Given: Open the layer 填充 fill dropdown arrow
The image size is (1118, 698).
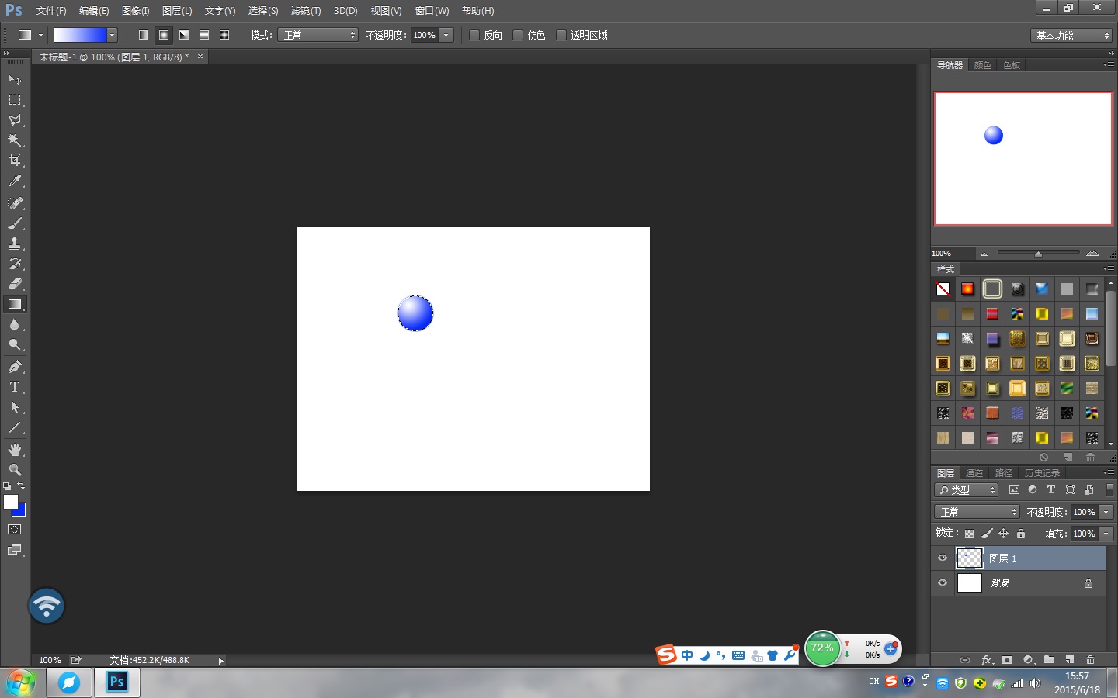Looking at the screenshot, I should tap(1106, 534).
